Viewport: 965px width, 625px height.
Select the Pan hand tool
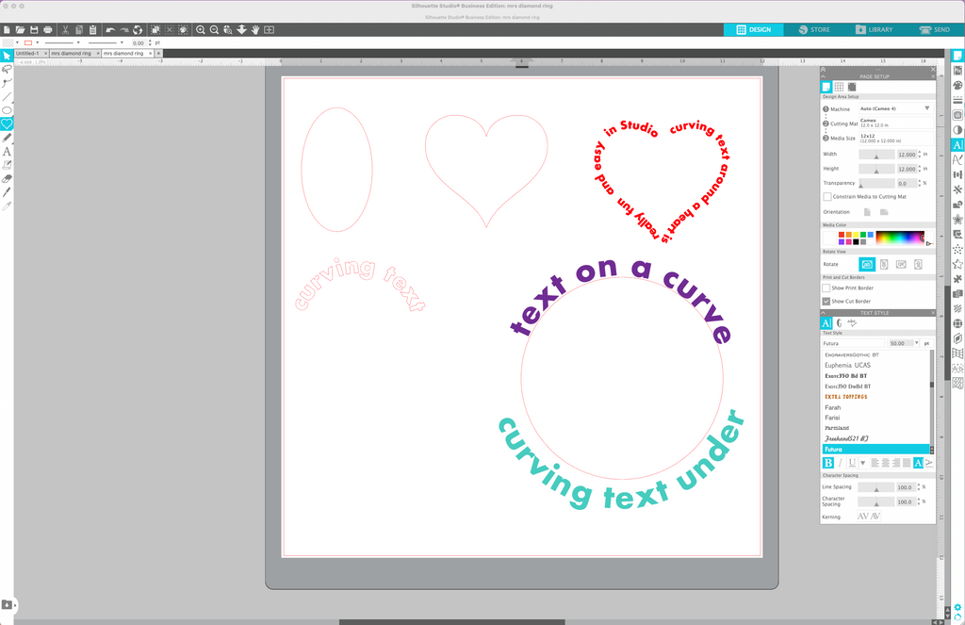coord(255,29)
